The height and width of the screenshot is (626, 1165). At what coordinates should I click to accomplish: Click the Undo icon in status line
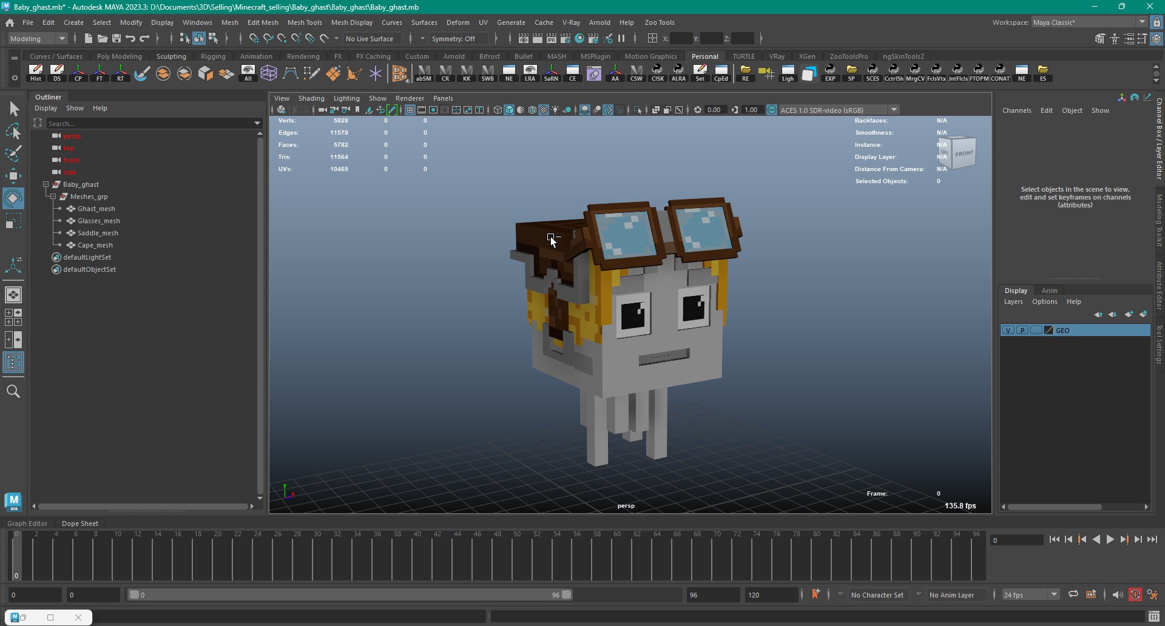pos(130,38)
